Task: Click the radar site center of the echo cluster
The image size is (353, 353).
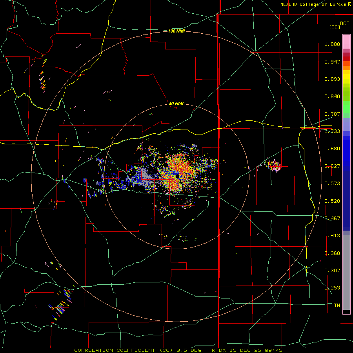Action: tap(177, 176)
